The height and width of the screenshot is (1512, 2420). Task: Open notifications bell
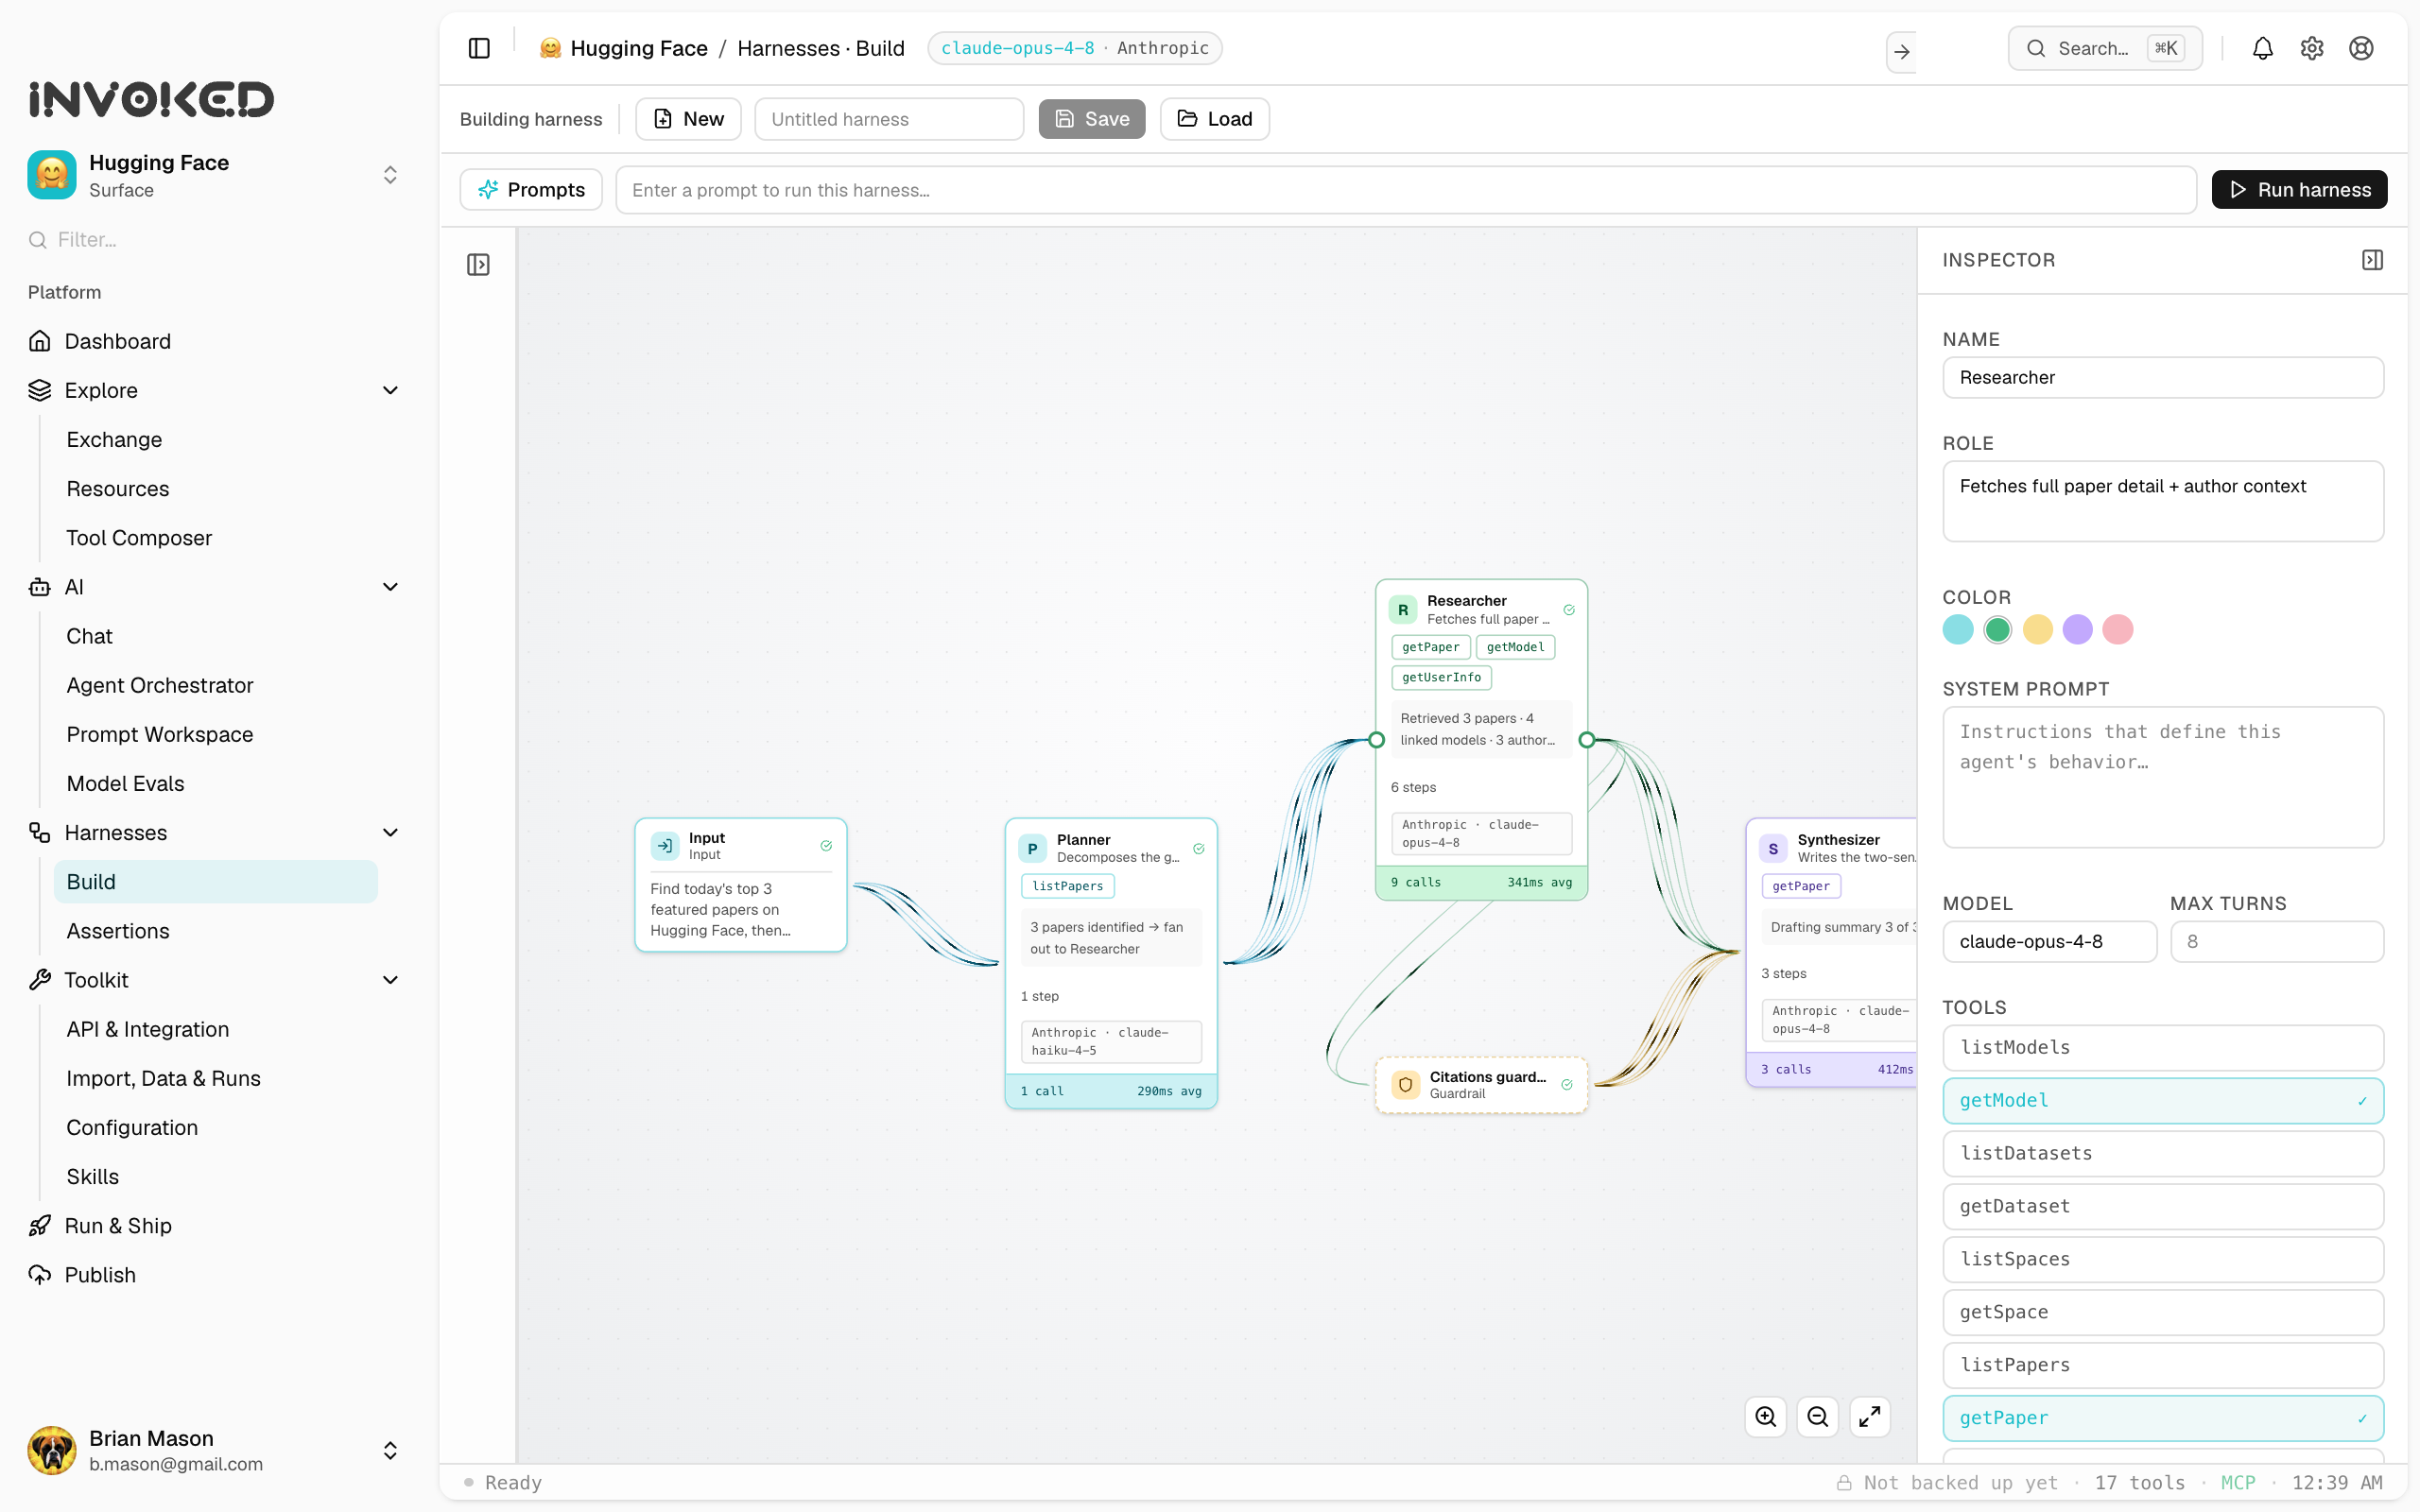[x=2262, y=48]
